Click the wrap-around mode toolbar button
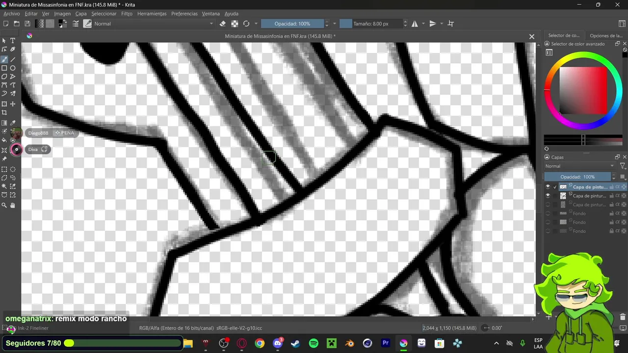Screen dimensions: 628x353 point(451,24)
